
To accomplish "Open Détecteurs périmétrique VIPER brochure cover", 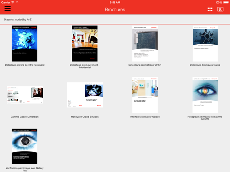I will (145, 43).
